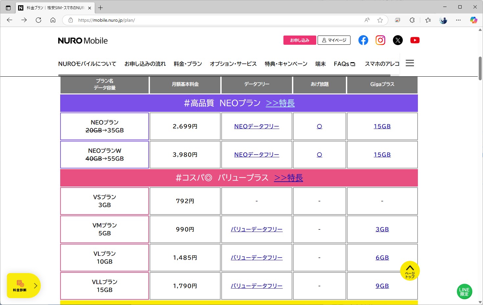Open the browser settings ellipsis menu
Screen dimensions: 483x305
click(x=458, y=20)
